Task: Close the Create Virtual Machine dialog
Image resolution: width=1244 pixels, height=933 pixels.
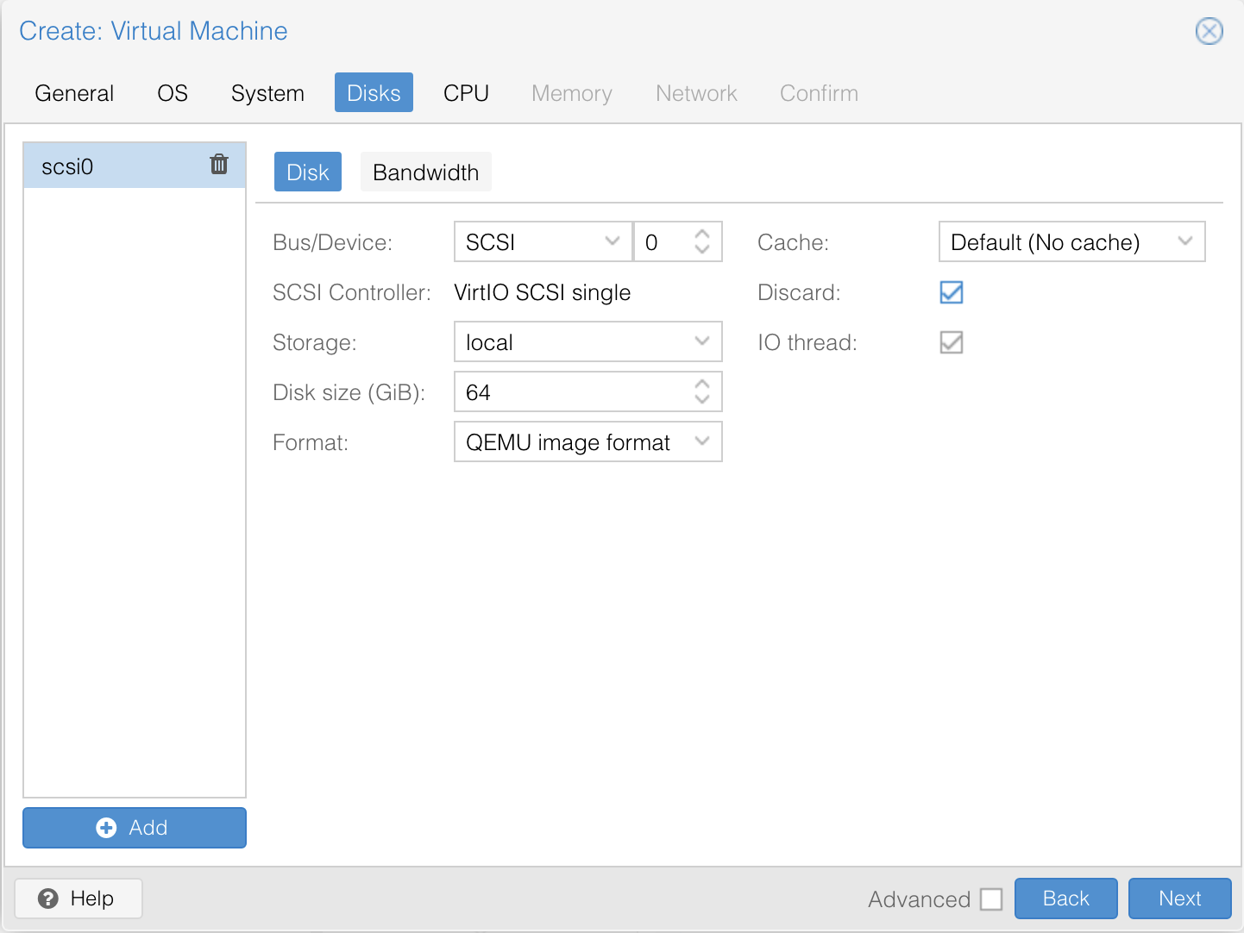Action: [x=1209, y=31]
